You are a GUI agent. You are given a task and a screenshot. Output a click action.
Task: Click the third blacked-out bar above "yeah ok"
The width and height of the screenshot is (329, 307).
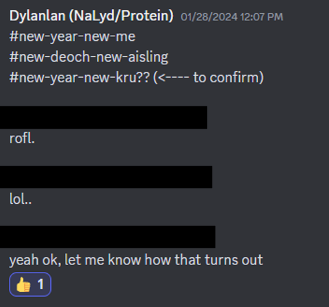(108, 237)
